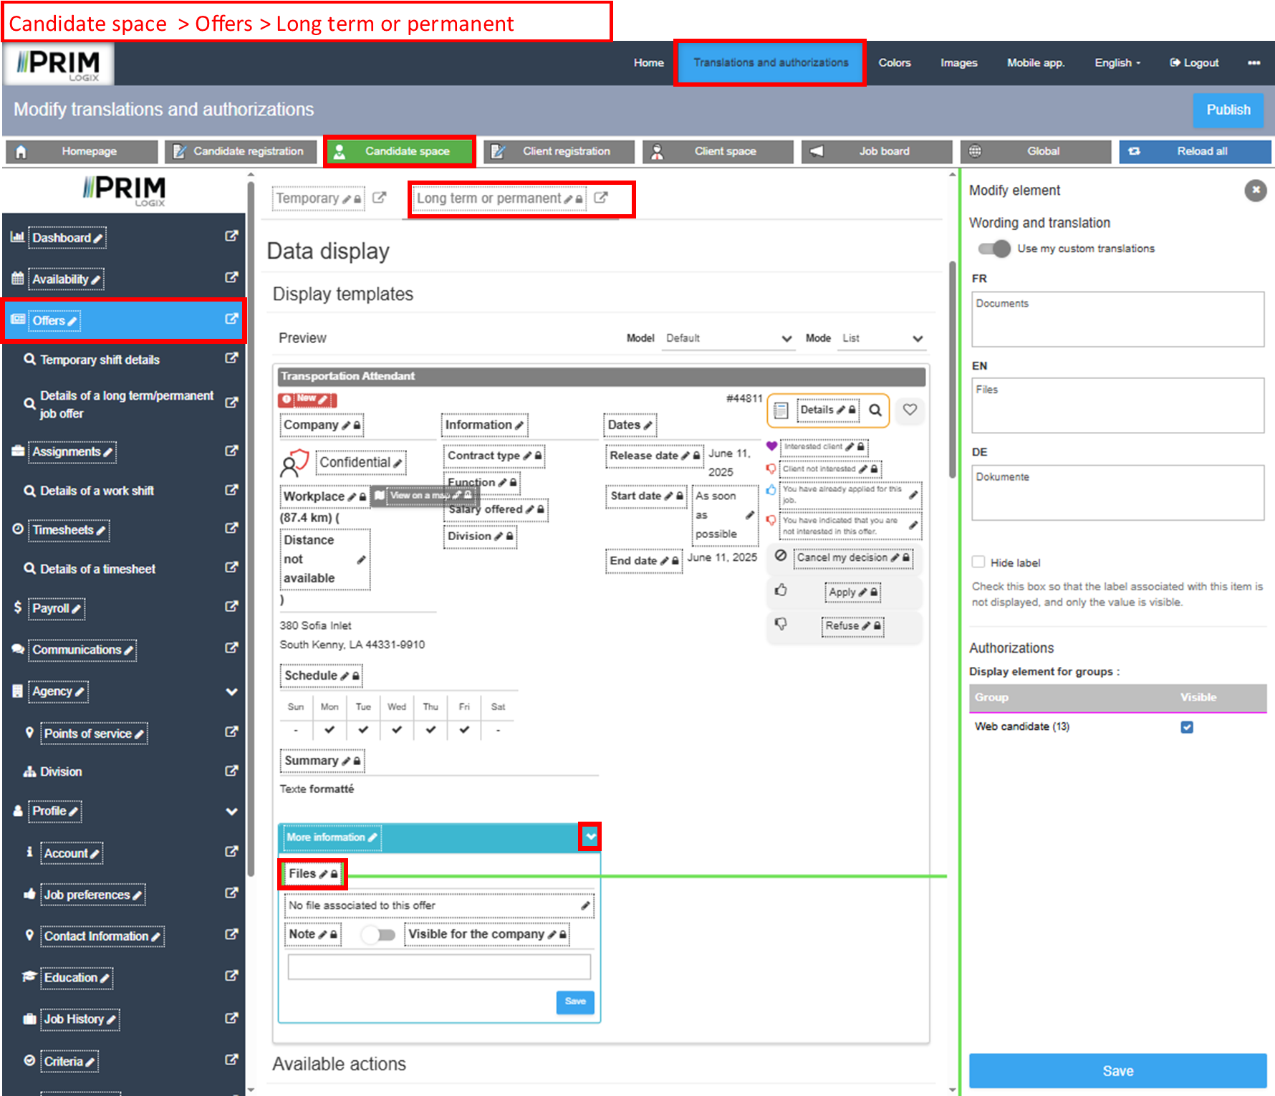This screenshot has width=1275, height=1096.
Task: Click the Publish button
Action: point(1228,110)
